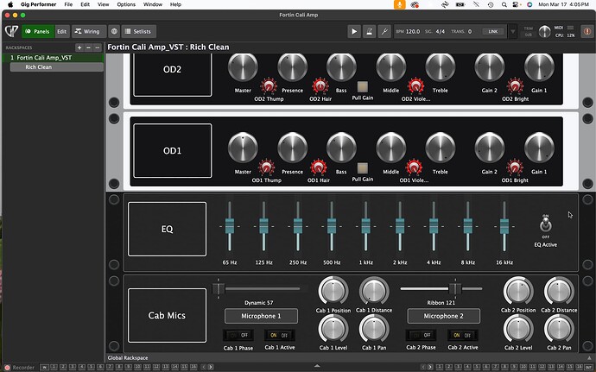The height and width of the screenshot is (372, 596).
Task: Toggle the Cab 1 Phase switch
Action: pyautogui.click(x=238, y=335)
